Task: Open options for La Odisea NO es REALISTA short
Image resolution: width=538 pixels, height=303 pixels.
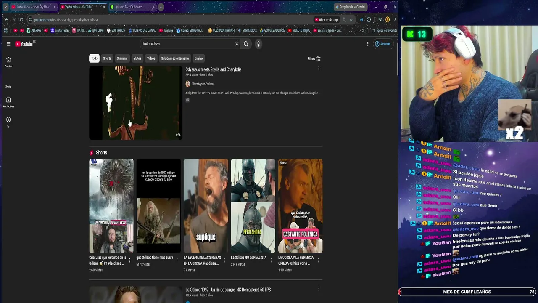Action: click(x=271, y=260)
